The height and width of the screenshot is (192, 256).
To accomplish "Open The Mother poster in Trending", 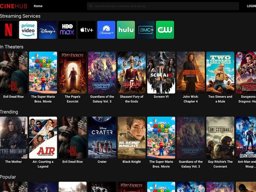I will pyautogui.click(x=14, y=137).
